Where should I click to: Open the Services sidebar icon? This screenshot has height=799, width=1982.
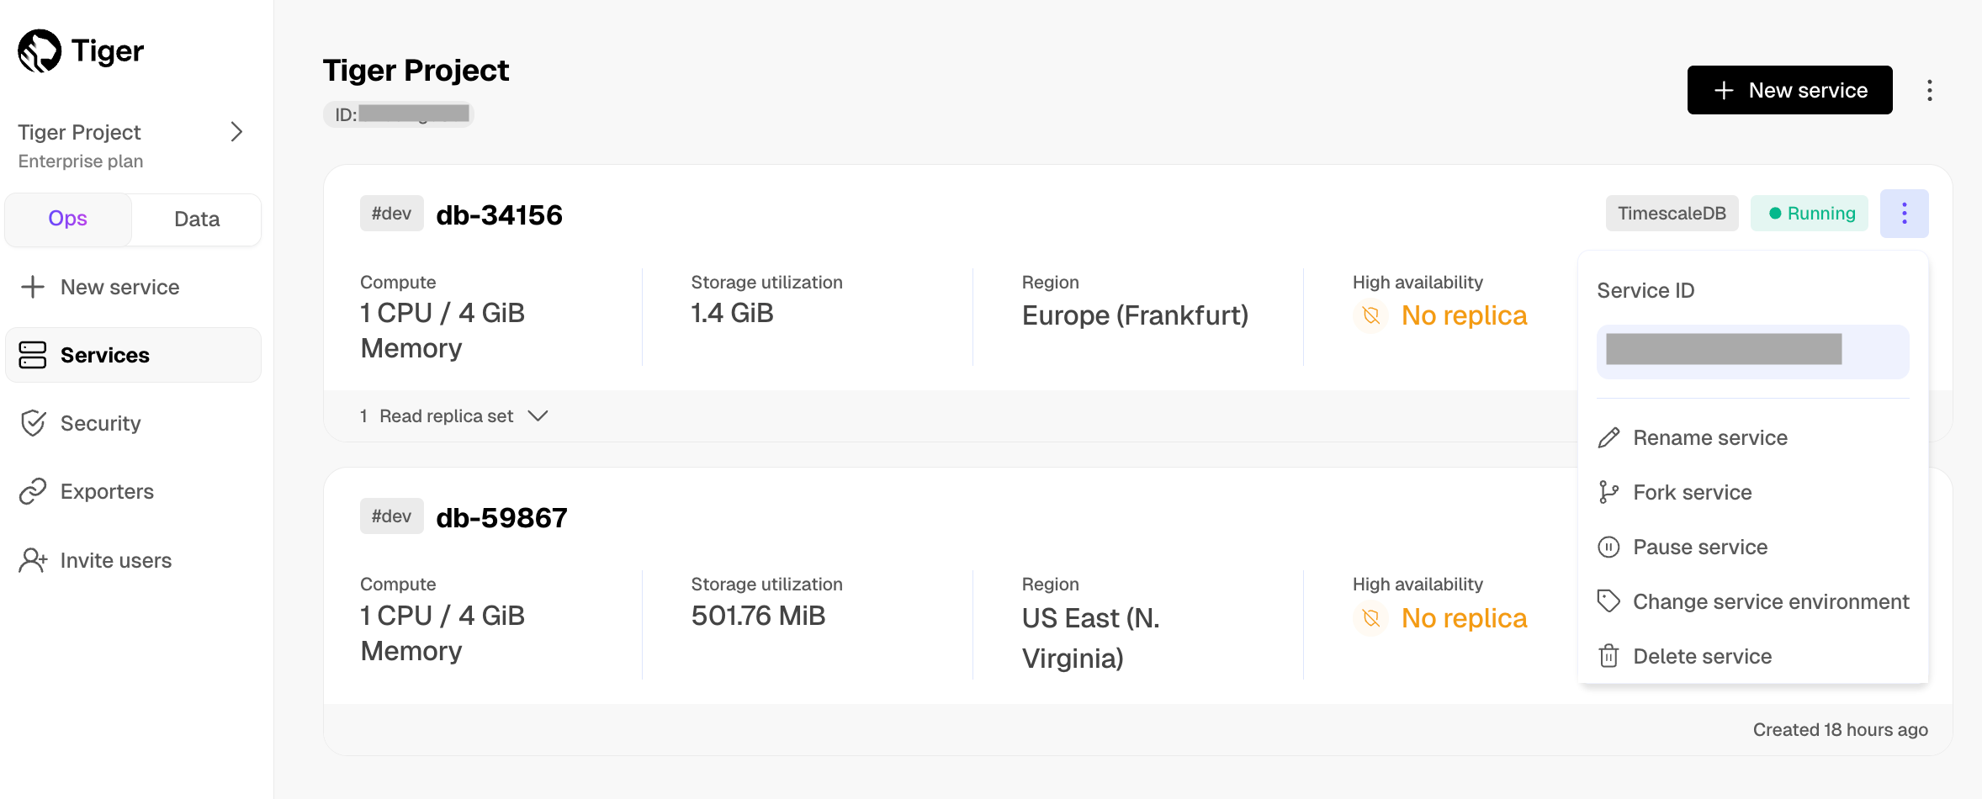33,355
